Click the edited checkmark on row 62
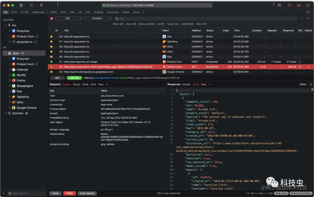The width and height of the screenshot is (314, 197). click(x=308, y=67)
